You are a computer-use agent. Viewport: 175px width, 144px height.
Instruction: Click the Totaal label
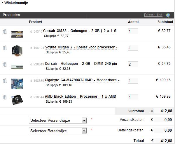tap(139, 141)
